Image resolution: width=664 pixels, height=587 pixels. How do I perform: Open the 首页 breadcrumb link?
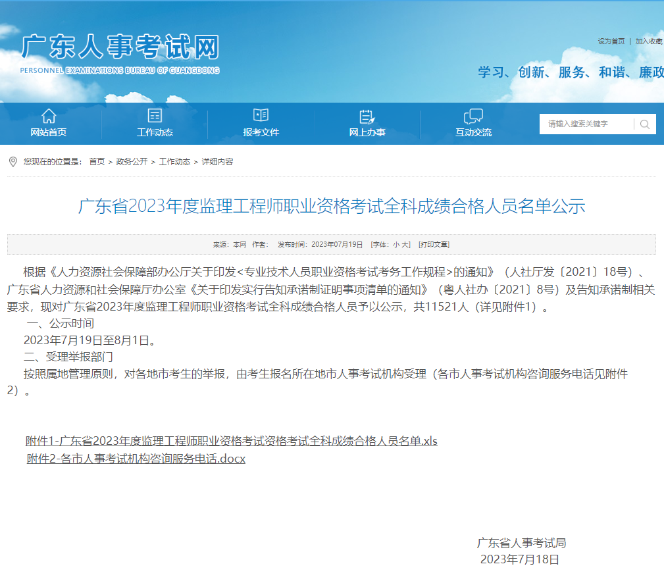point(97,162)
